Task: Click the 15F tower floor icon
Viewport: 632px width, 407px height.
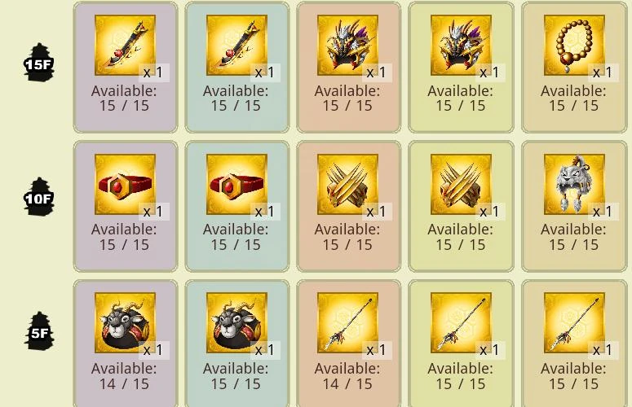Action: click(x=39, y=63)
